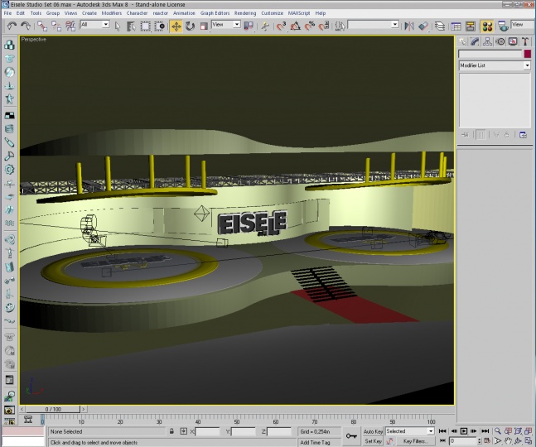536x447 pixels.
Task: Open the Rendering menu
Action: (x=245, y=13)
